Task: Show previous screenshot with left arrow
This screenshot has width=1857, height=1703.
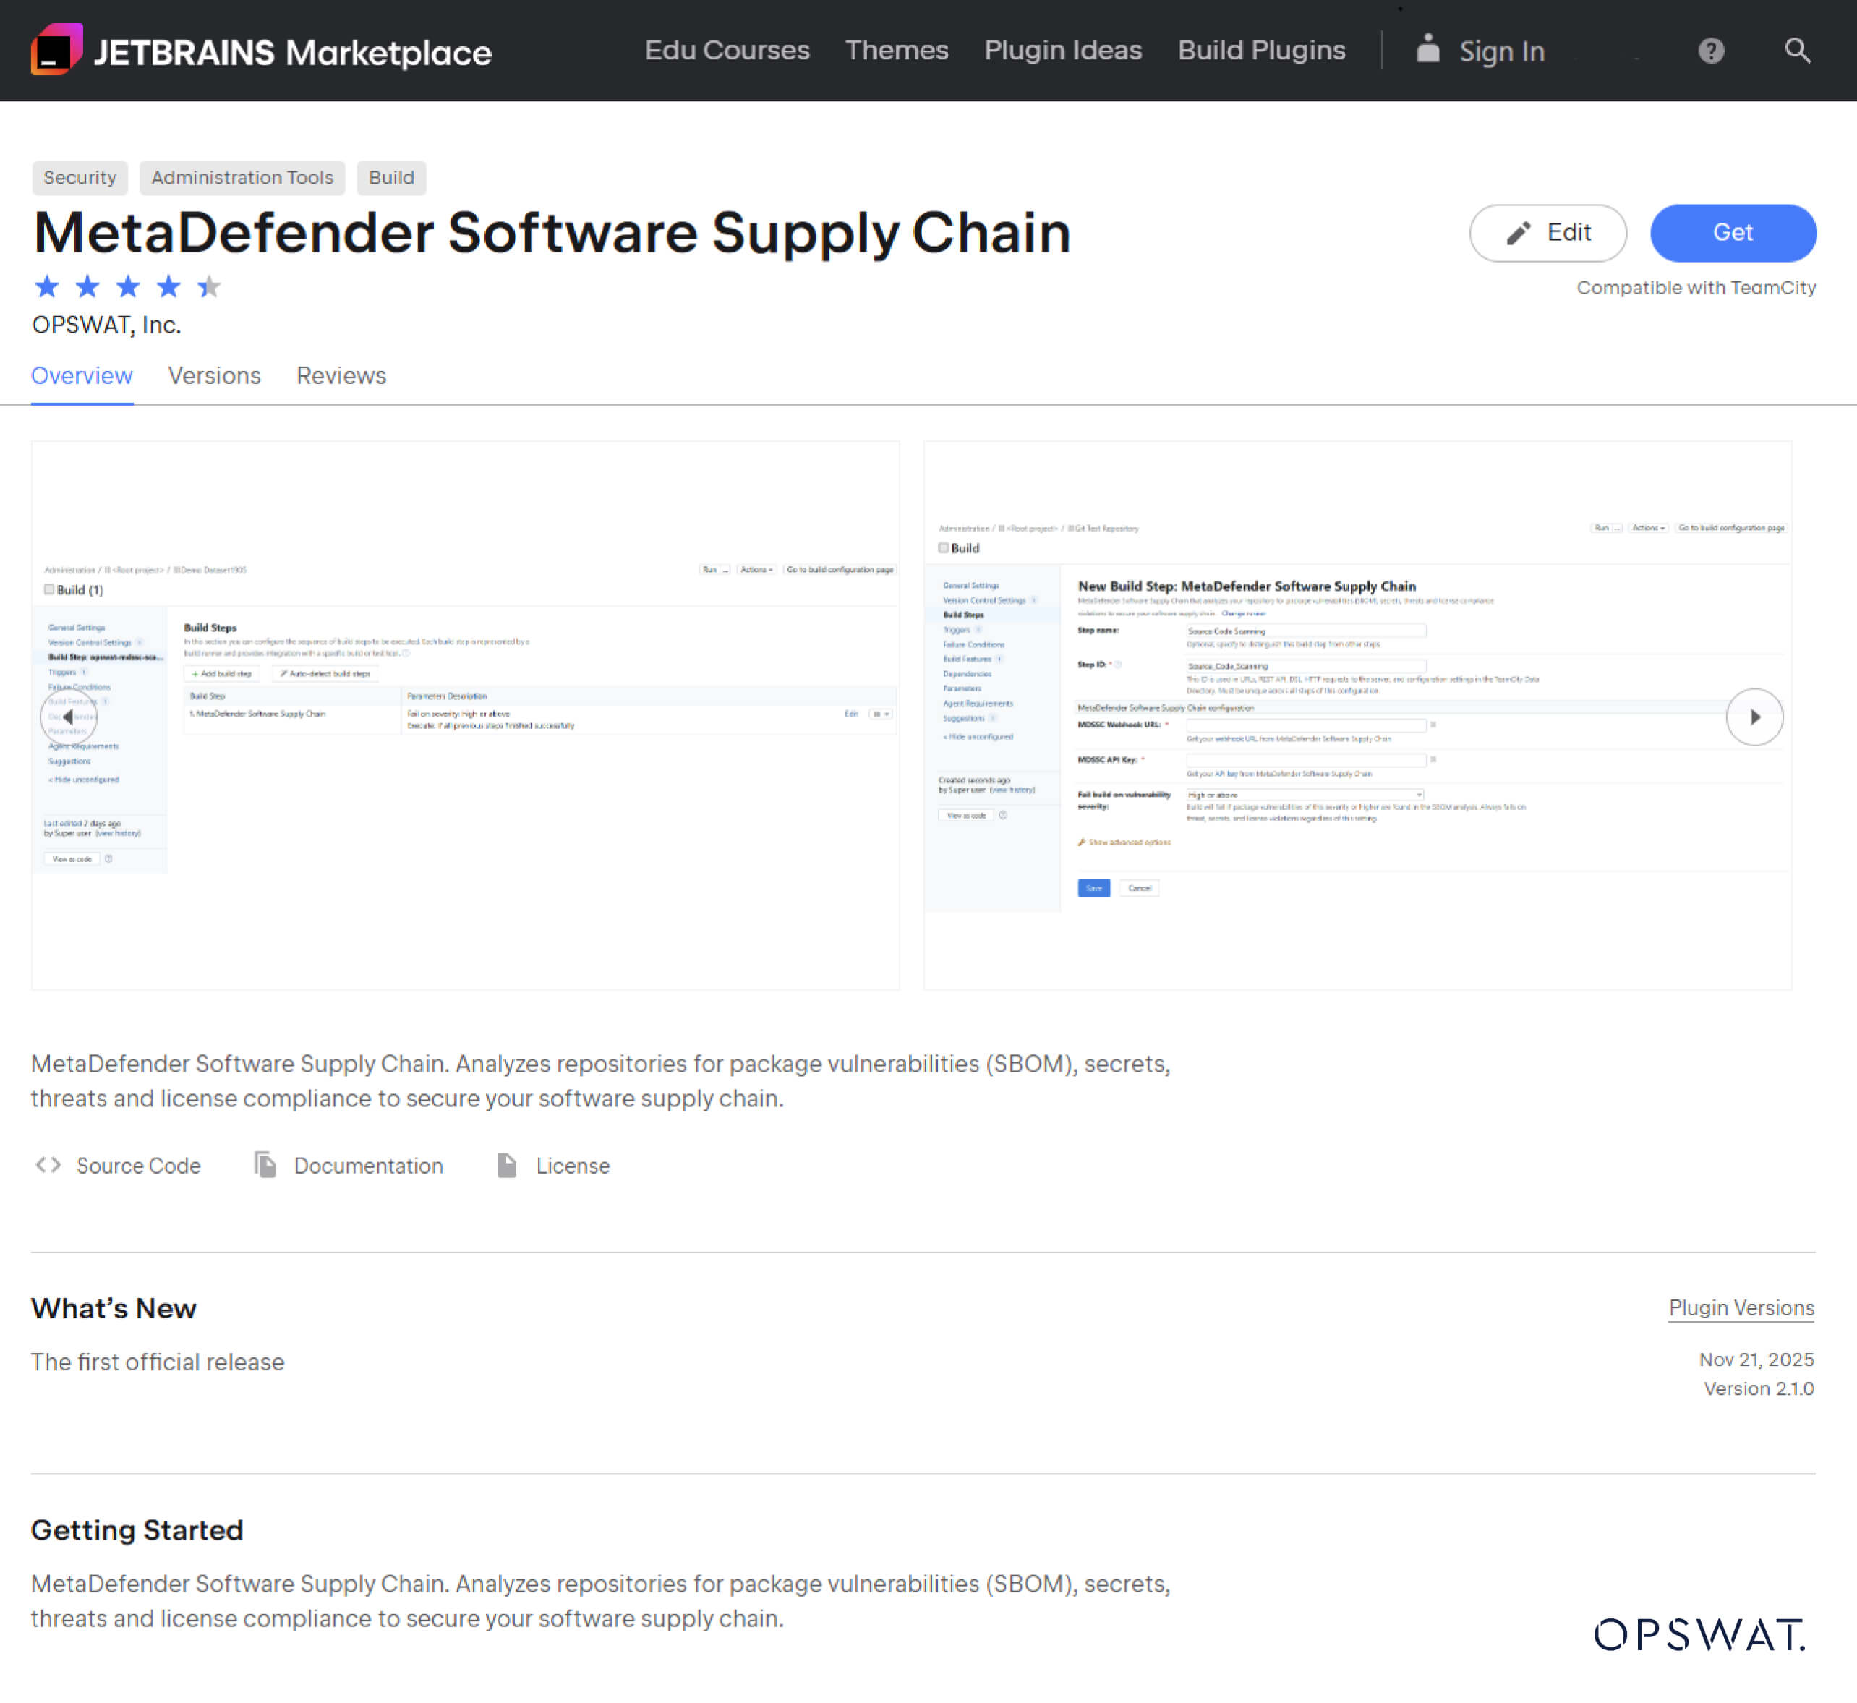Action: (68, 716)
